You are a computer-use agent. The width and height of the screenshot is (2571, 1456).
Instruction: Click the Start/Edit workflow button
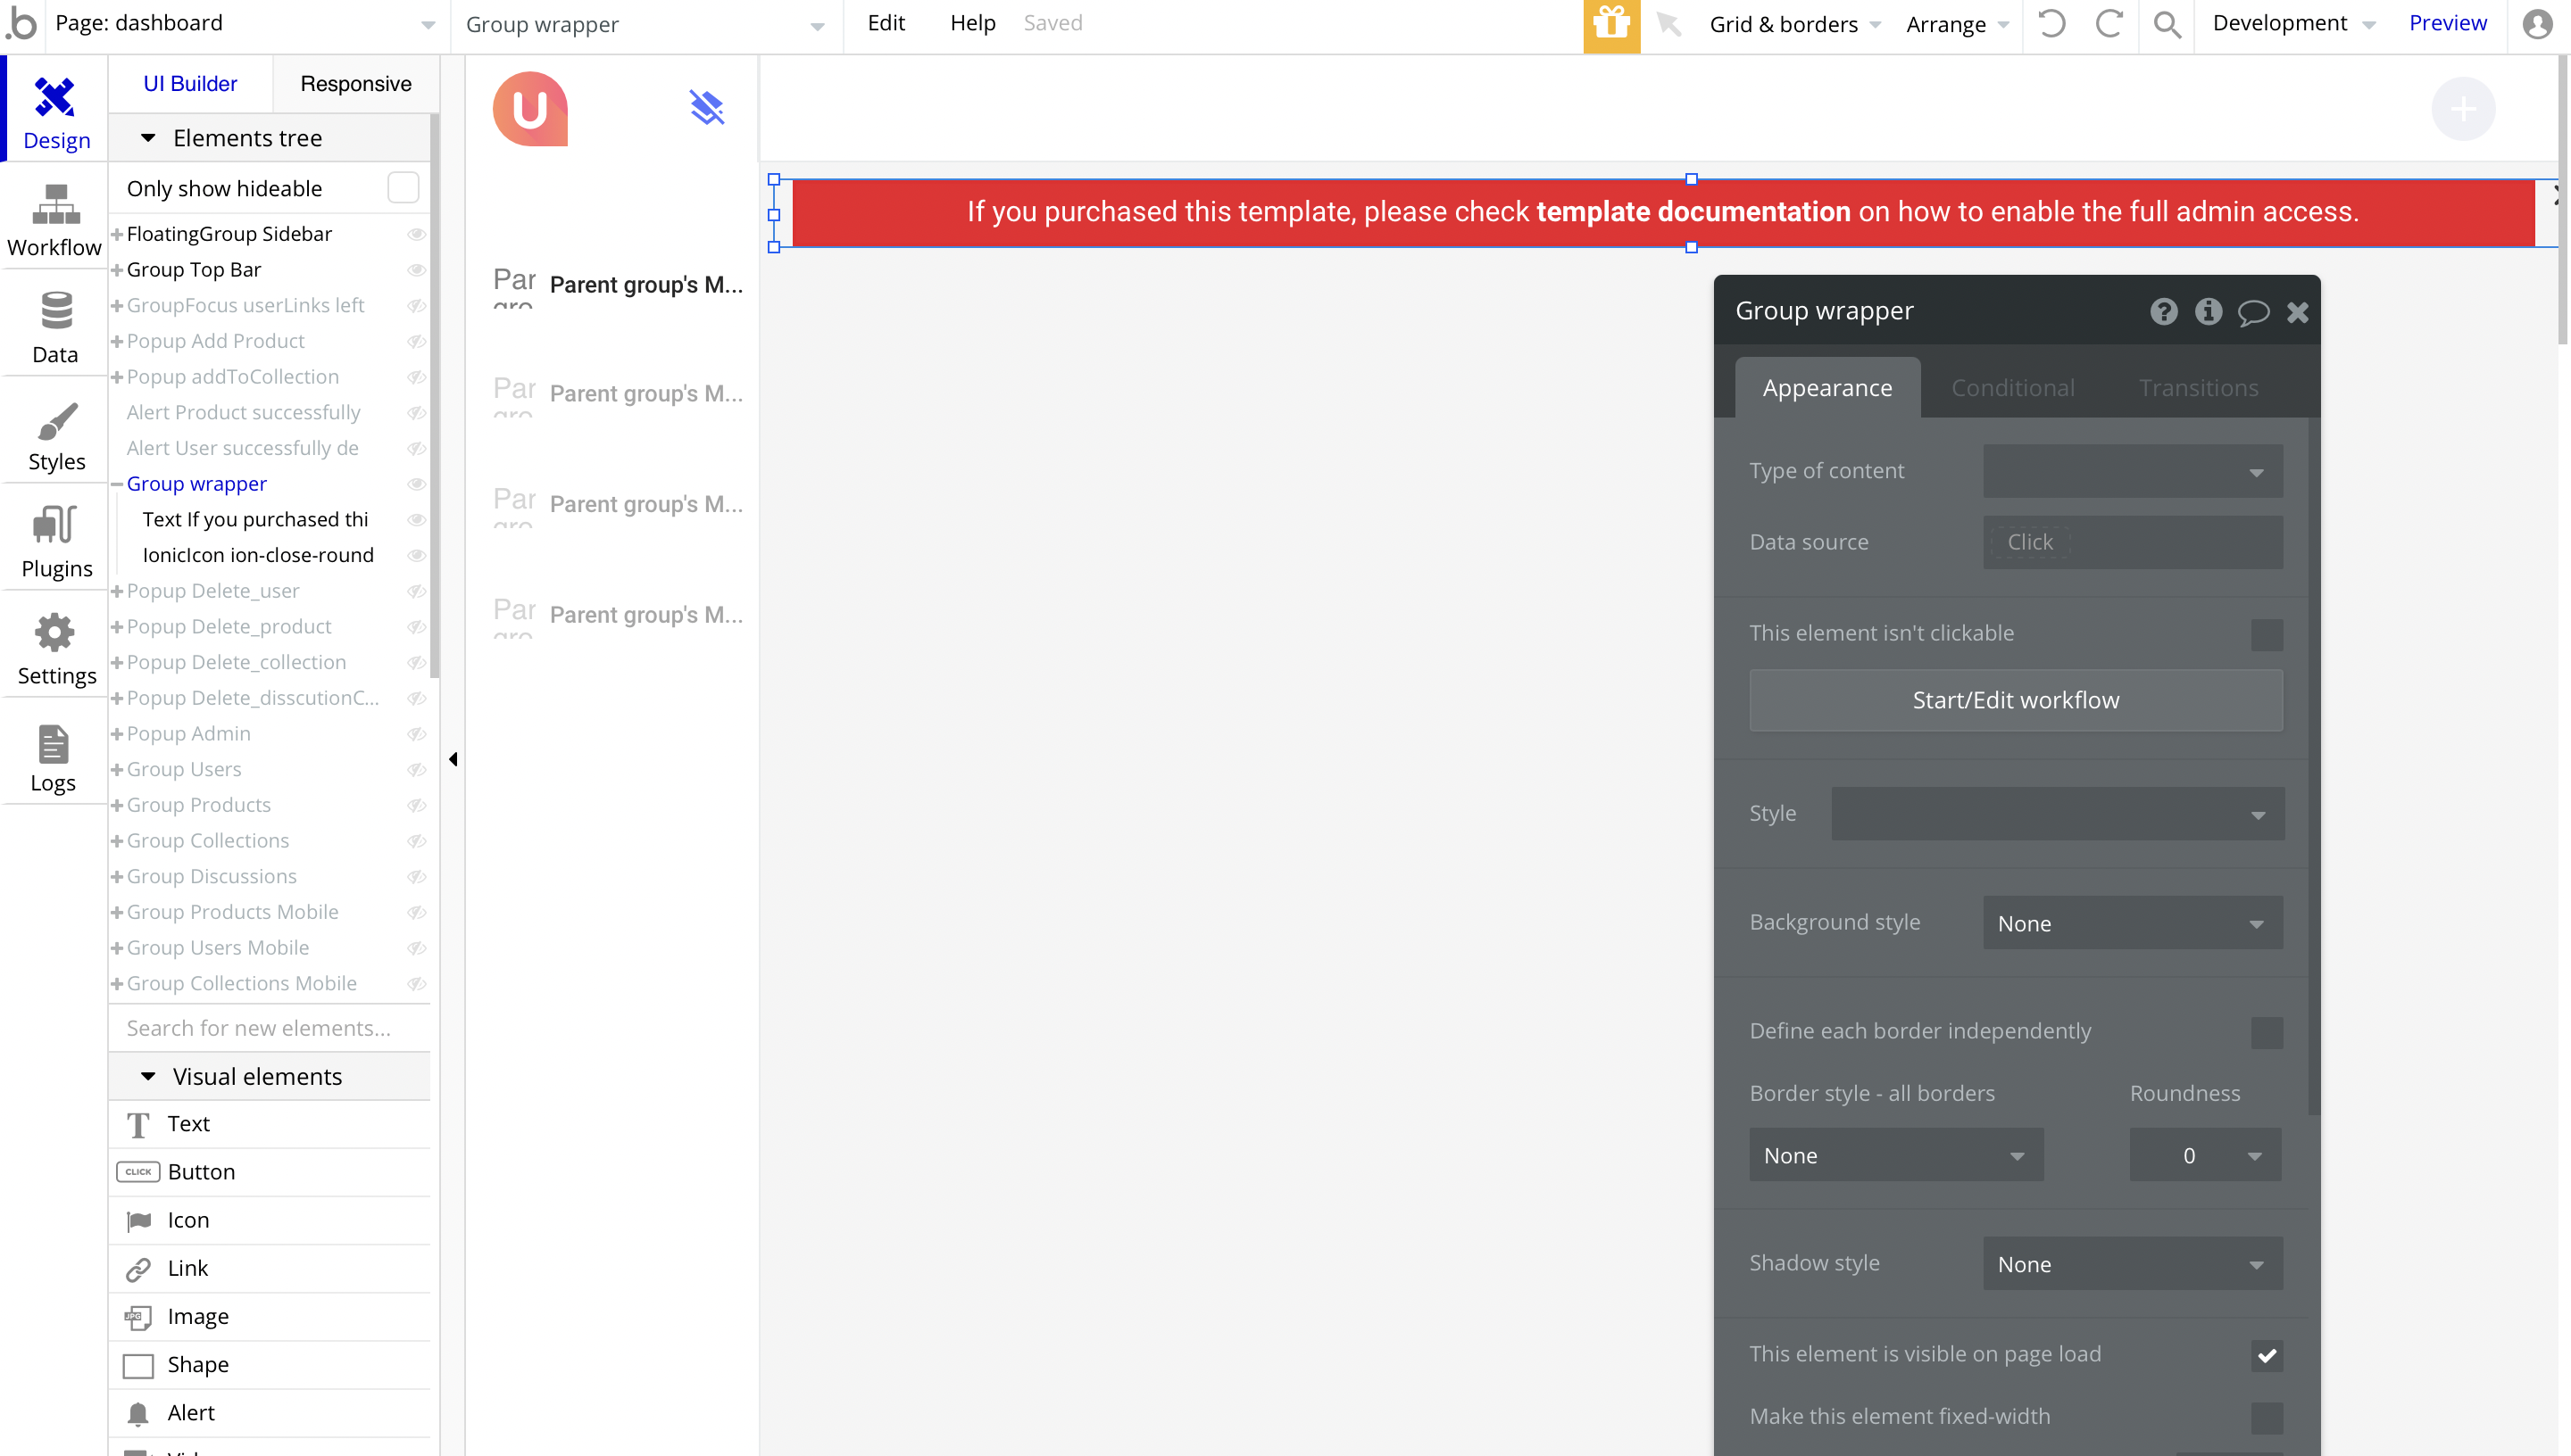pyautogui.click(x=2015, y=700)
